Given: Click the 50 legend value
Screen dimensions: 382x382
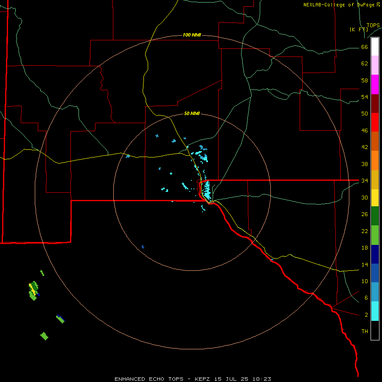Looking at the screenshot, I should [365, 114].
